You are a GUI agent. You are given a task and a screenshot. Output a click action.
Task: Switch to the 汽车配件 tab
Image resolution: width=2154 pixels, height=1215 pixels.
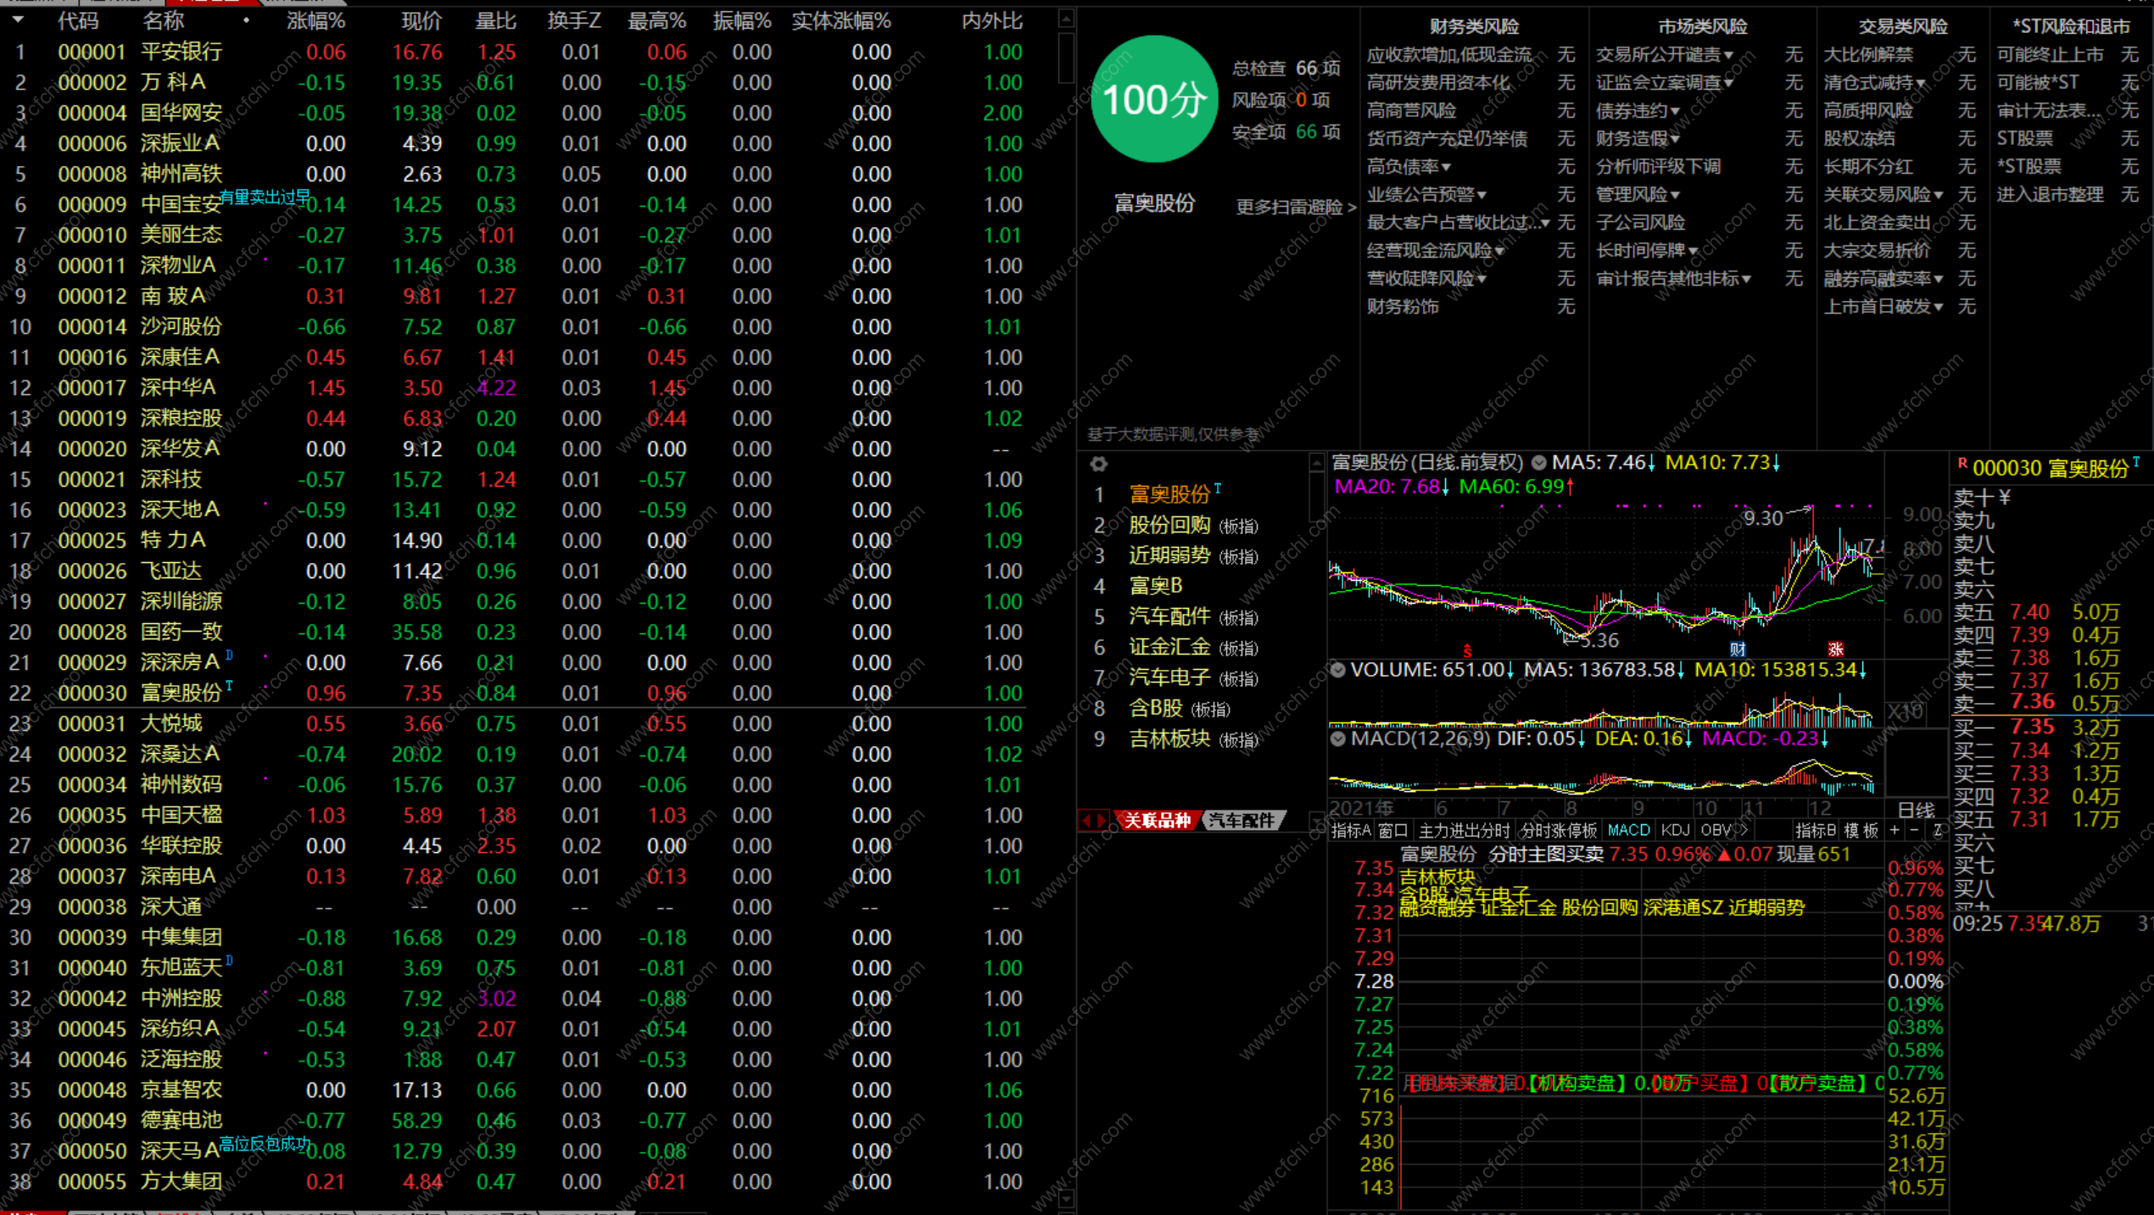click(1242, 820)
